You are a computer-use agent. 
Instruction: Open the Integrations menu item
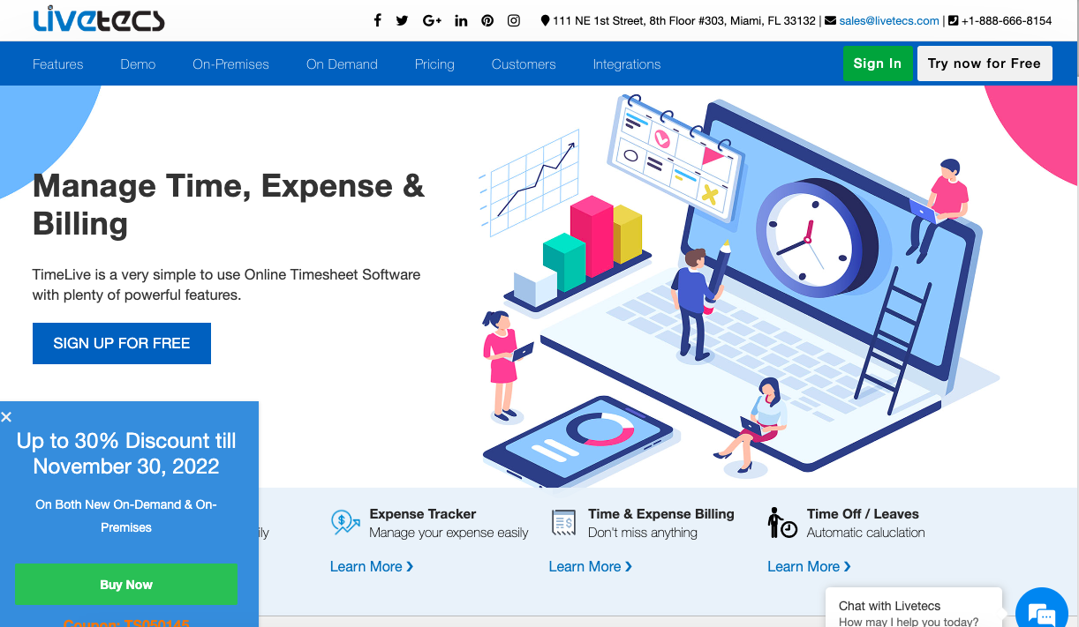pos(627,64)
